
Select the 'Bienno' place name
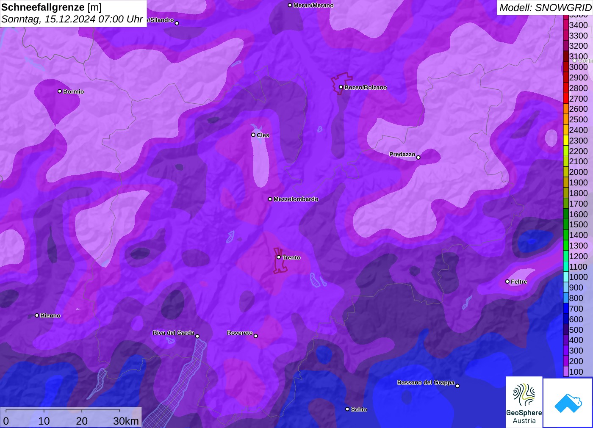(50, 315)
